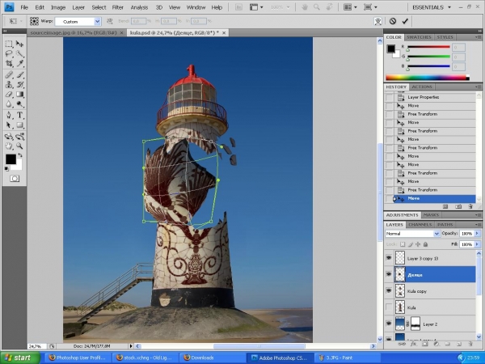Delete layer using Layers panel trash icon

470,344
